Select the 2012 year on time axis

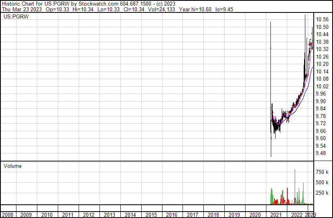[89, 214]
